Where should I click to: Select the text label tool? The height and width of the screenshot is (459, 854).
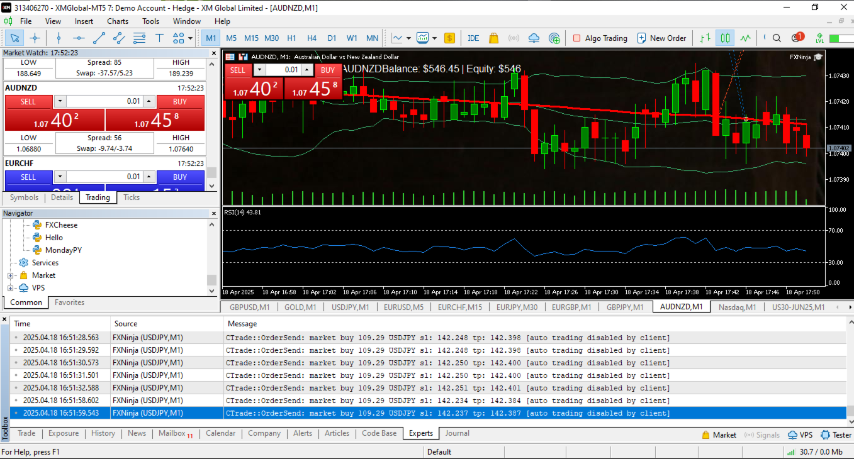[x=159, y=38]
